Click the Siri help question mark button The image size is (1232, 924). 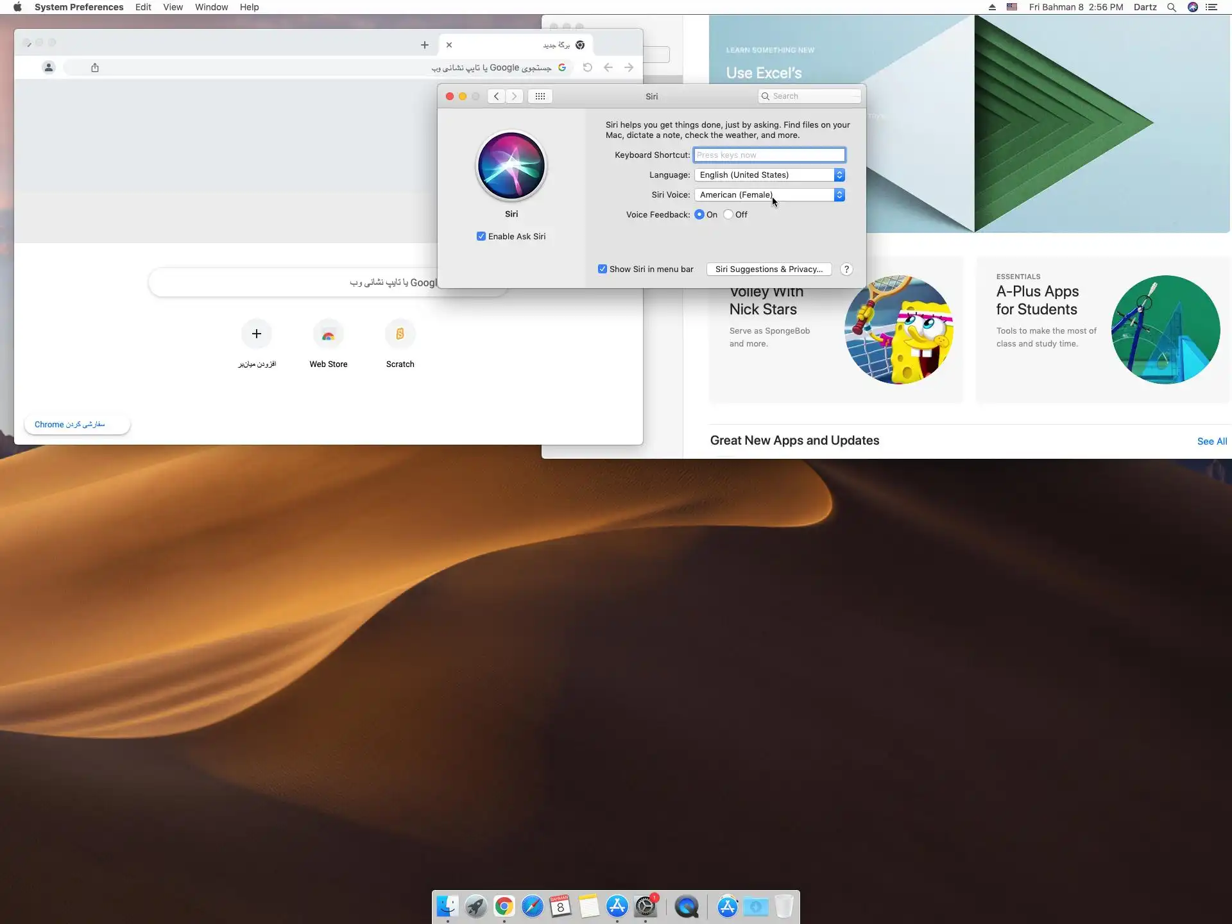pyautogui.click(x=846, y=269)
